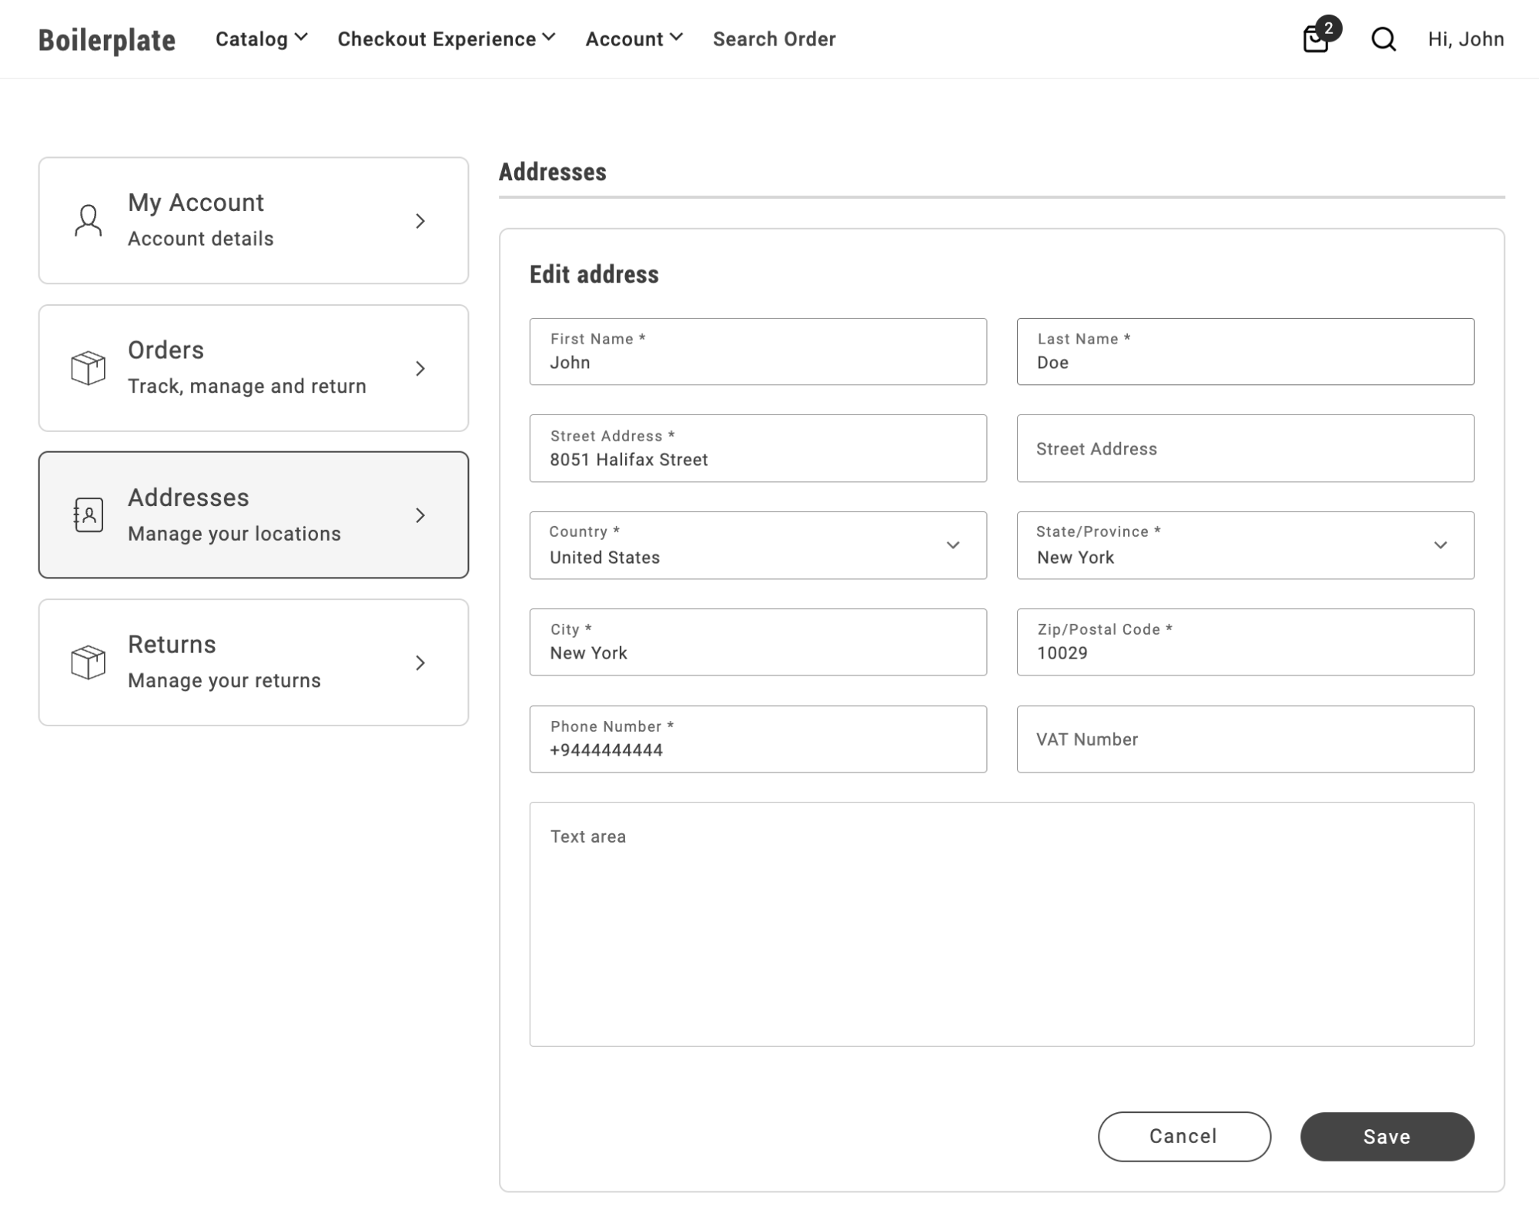Click the My Account profile icon
The height and width of the screenshot is (1210, 1539).
pyautogui.click(x=88, y=220)
